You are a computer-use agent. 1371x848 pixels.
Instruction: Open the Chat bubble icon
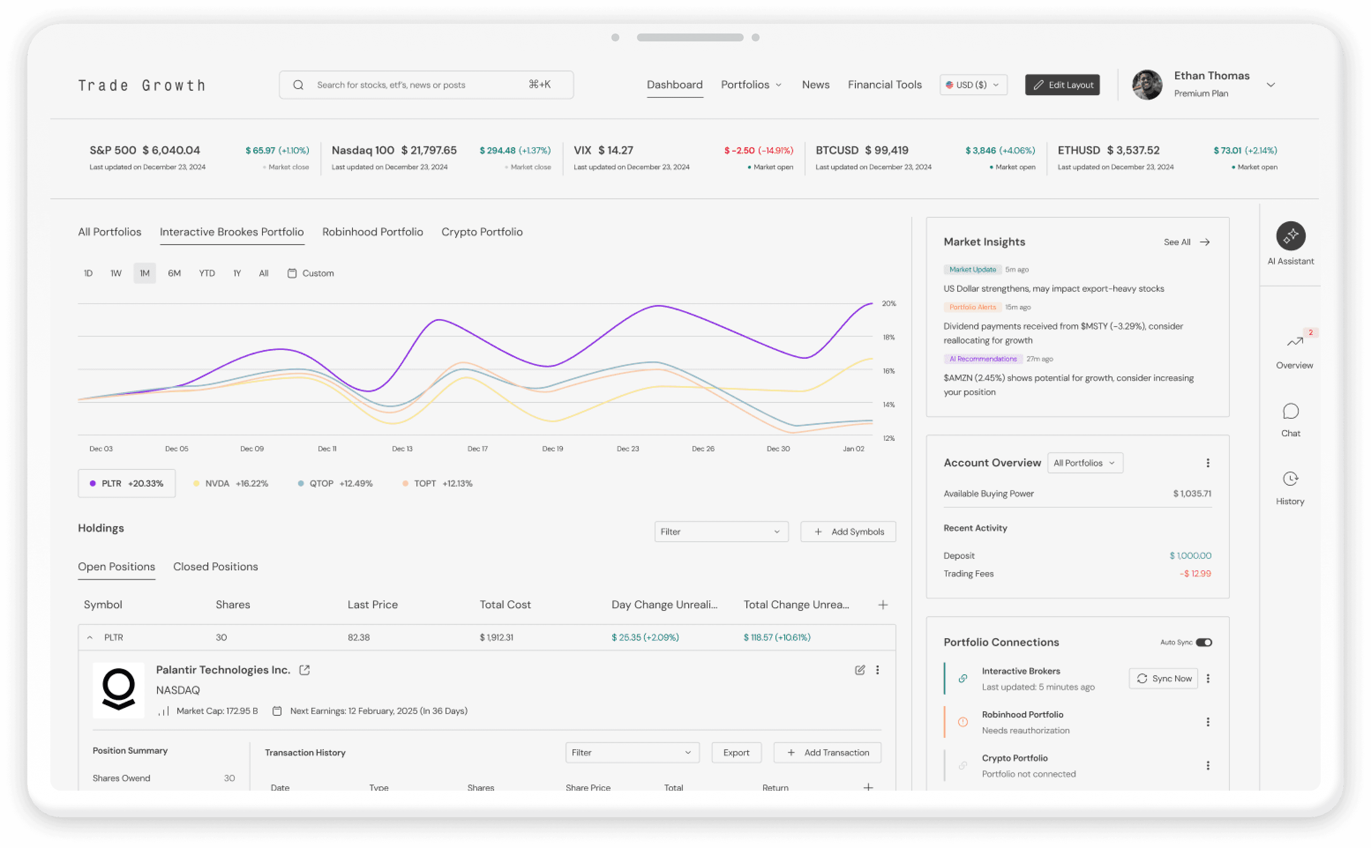pyautogui.click(x=1290, y=412)
